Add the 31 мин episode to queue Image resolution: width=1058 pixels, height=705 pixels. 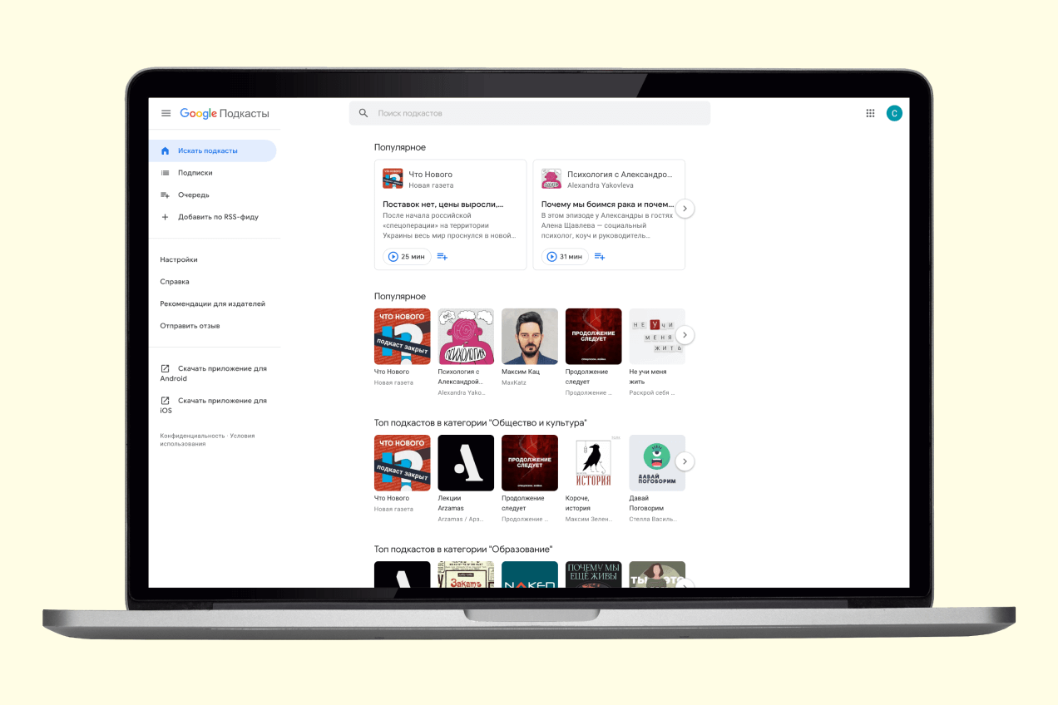click(x=600, y=257)
